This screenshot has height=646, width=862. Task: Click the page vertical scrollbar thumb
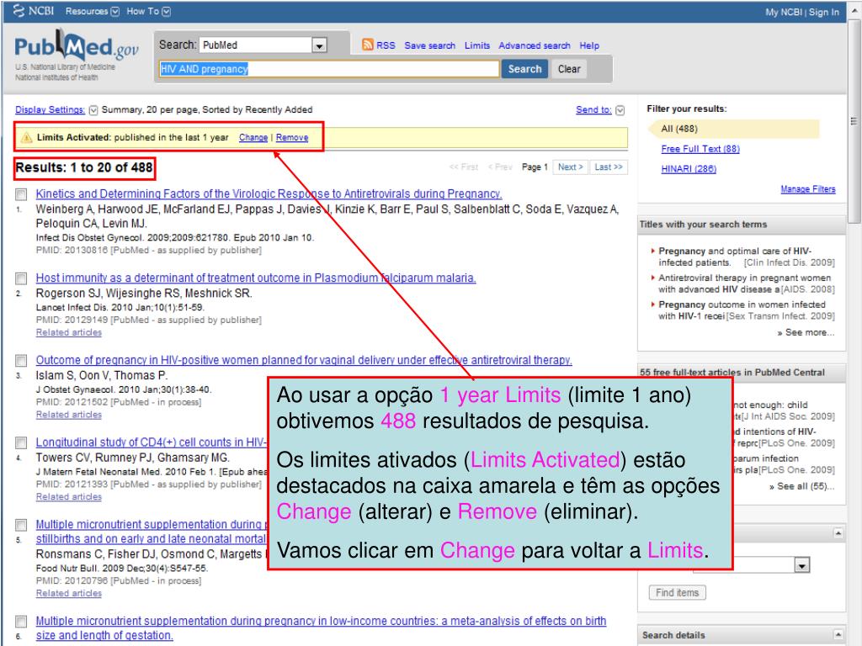tap(854, 122)
